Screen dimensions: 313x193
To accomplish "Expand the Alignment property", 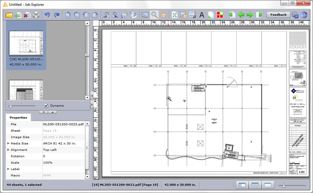I will 8,150.
